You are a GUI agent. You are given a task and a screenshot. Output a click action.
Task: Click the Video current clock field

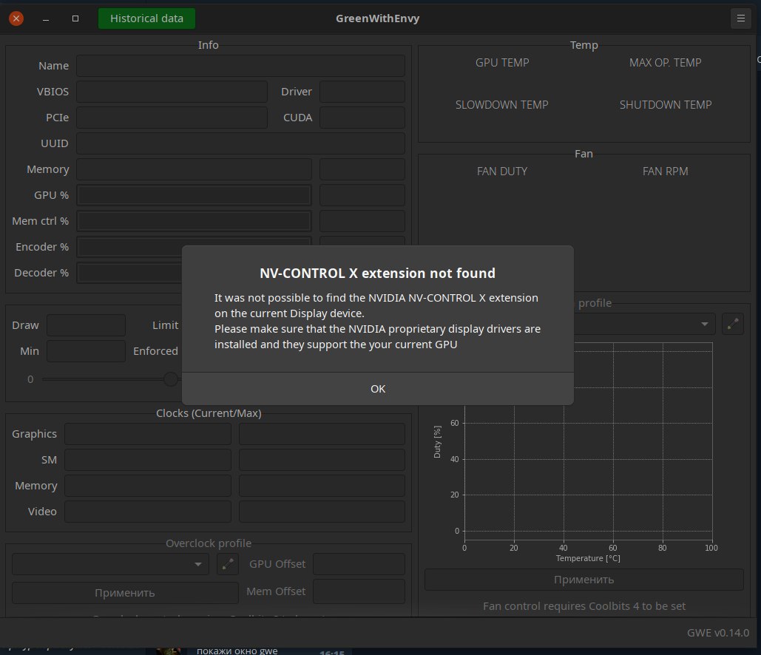[148, 512]
